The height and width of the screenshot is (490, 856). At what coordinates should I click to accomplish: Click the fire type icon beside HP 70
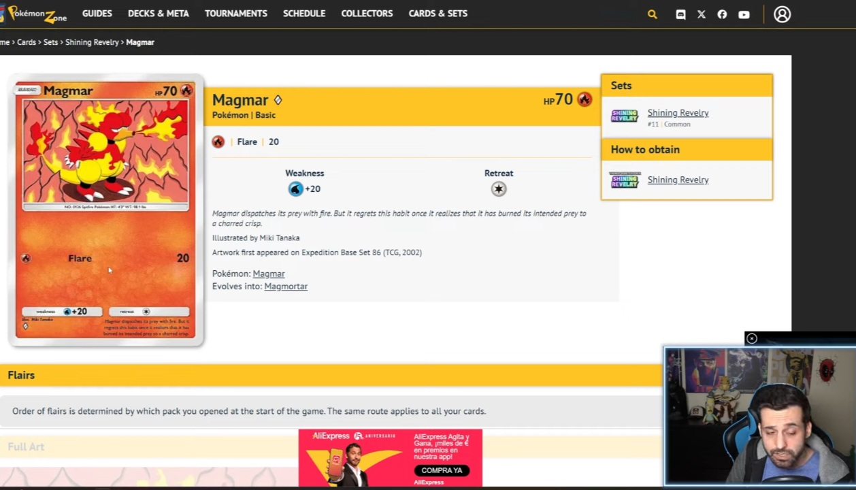[x=584, y=99]
